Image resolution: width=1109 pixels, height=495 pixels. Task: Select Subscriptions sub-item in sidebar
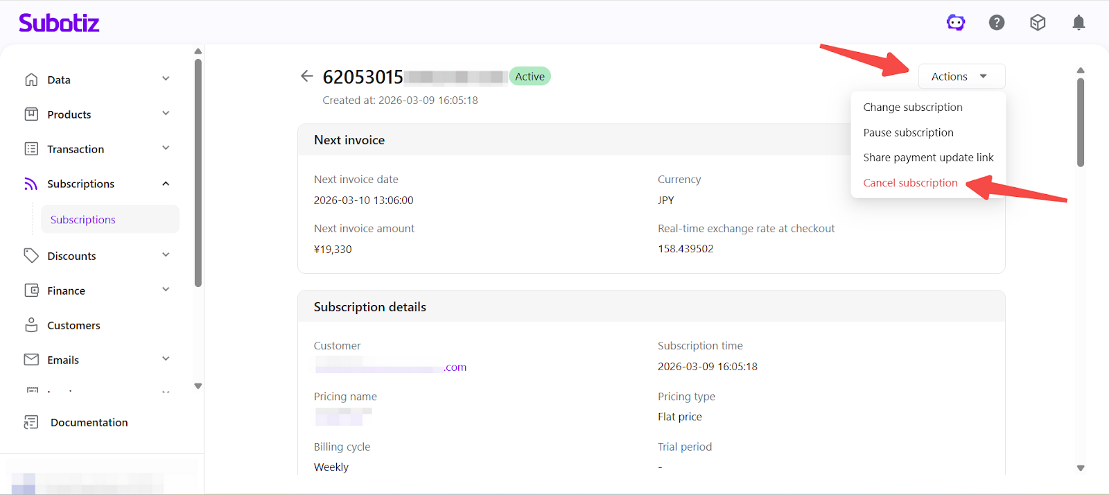83,220
